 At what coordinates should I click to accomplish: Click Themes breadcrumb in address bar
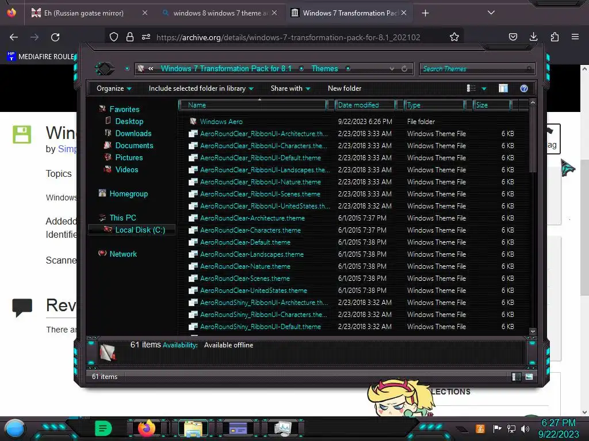coord(324,69)
